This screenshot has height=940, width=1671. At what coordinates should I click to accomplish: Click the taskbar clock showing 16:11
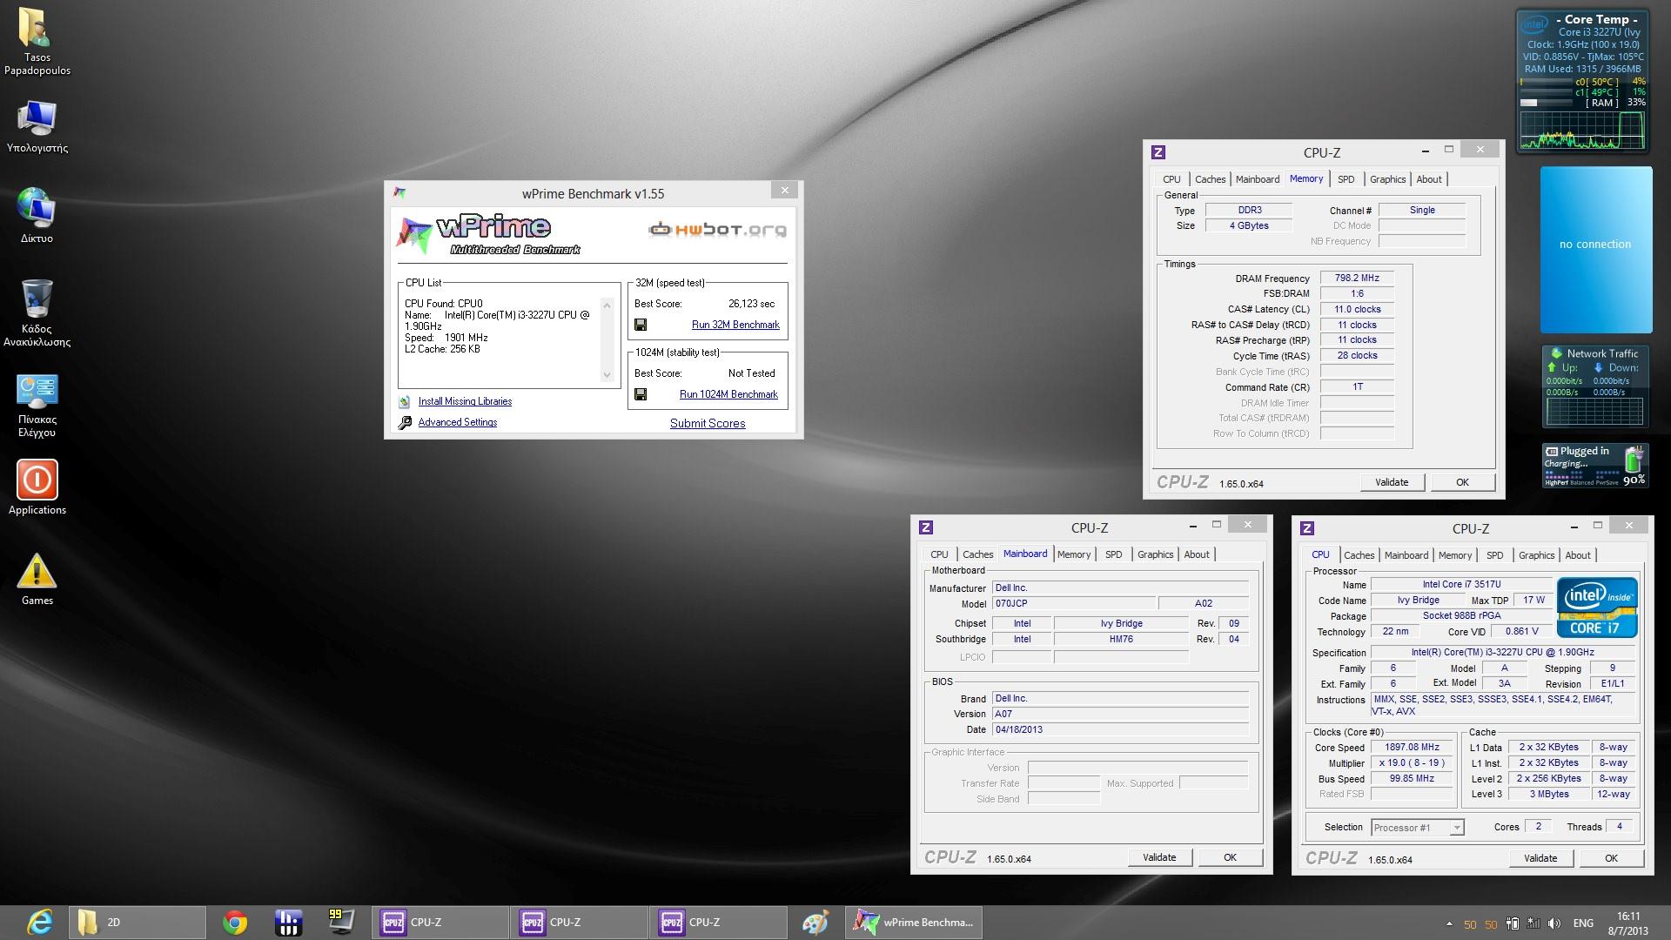pyautogui.click(x=1627, y=923)
